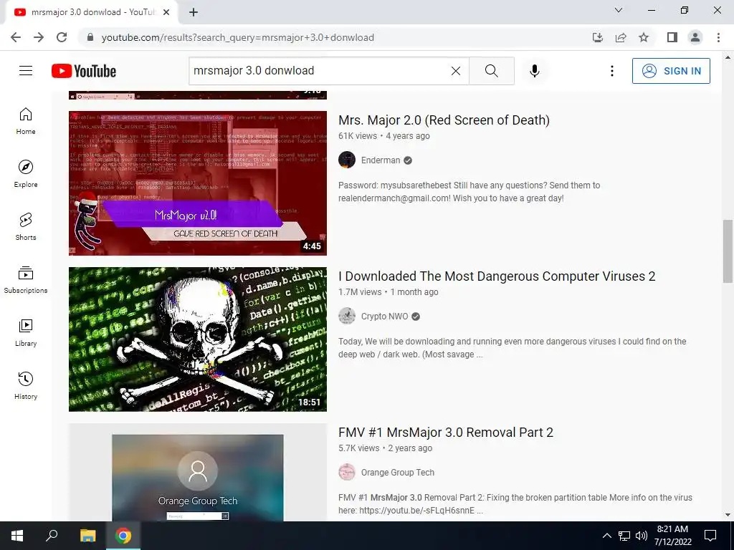Close the mrsmajor 3.0 donwload tab
This screenshot has width=734, height=550.
(x=166, y=12)
